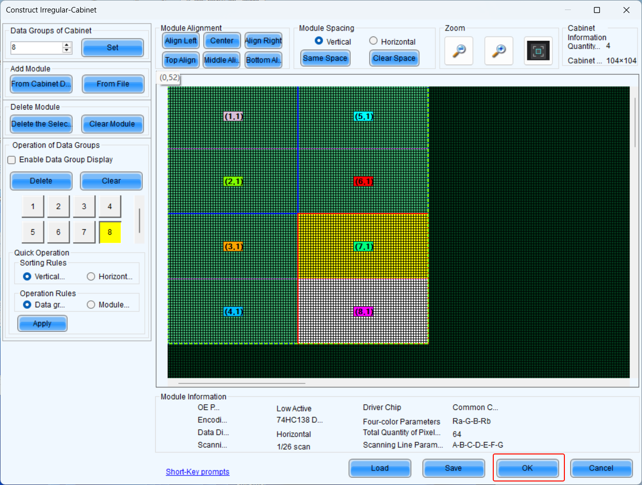Select the highlighted data group 8
The image size is (642, 485).
(110, 232)
